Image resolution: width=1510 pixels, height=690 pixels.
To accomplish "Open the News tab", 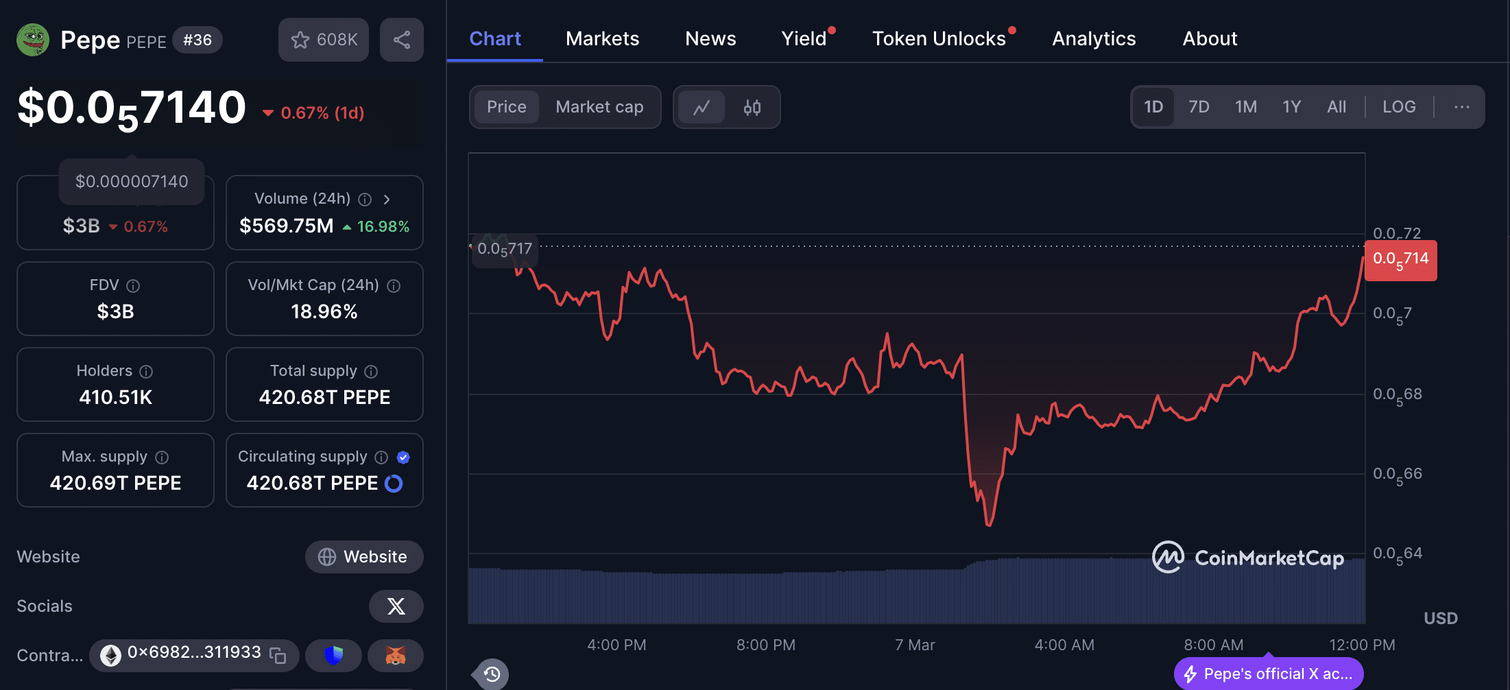I will point(710,39).
